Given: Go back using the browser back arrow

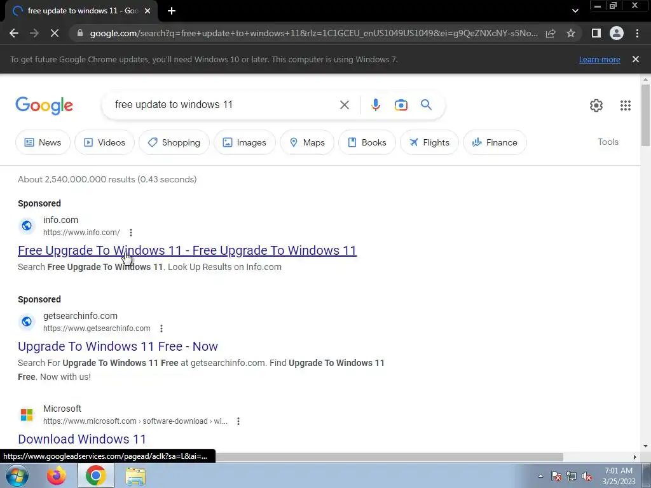Looking at the screenshot, I should tap(14, 33).
